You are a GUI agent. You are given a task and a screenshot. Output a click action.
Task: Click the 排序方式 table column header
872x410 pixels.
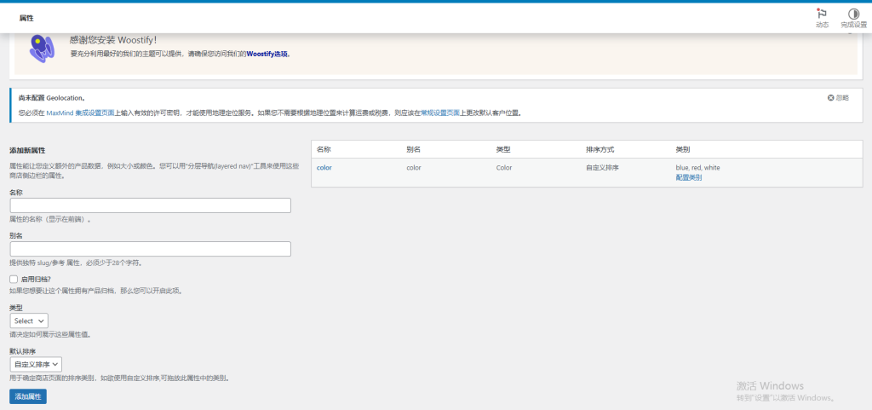[601, 149]
